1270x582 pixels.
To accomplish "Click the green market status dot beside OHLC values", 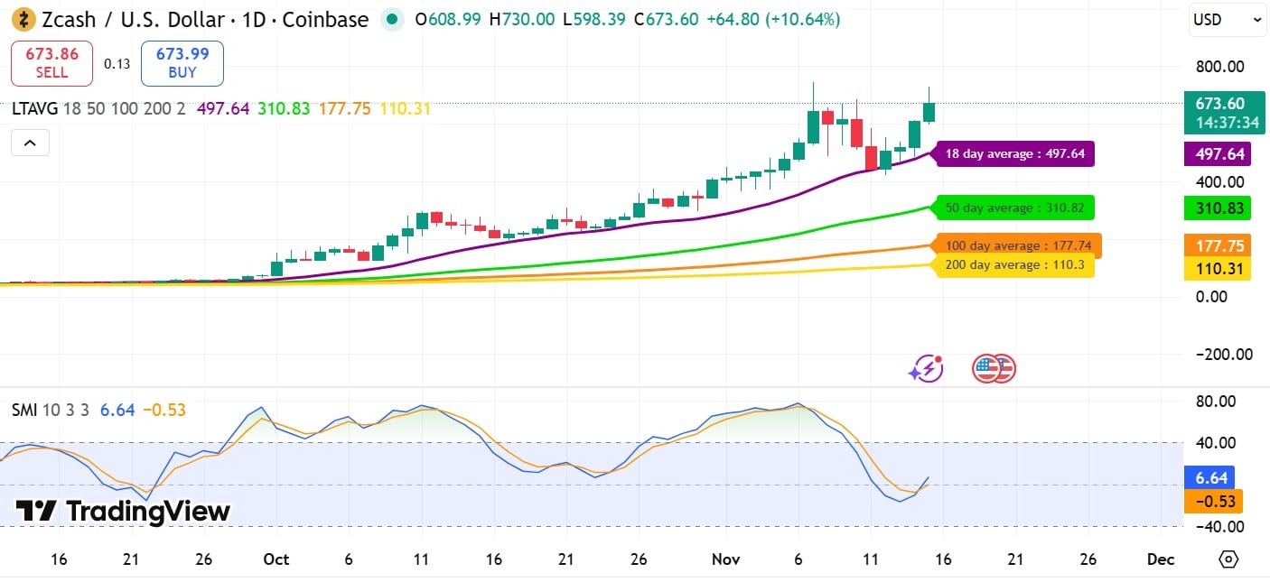I will tap(392, 18).
